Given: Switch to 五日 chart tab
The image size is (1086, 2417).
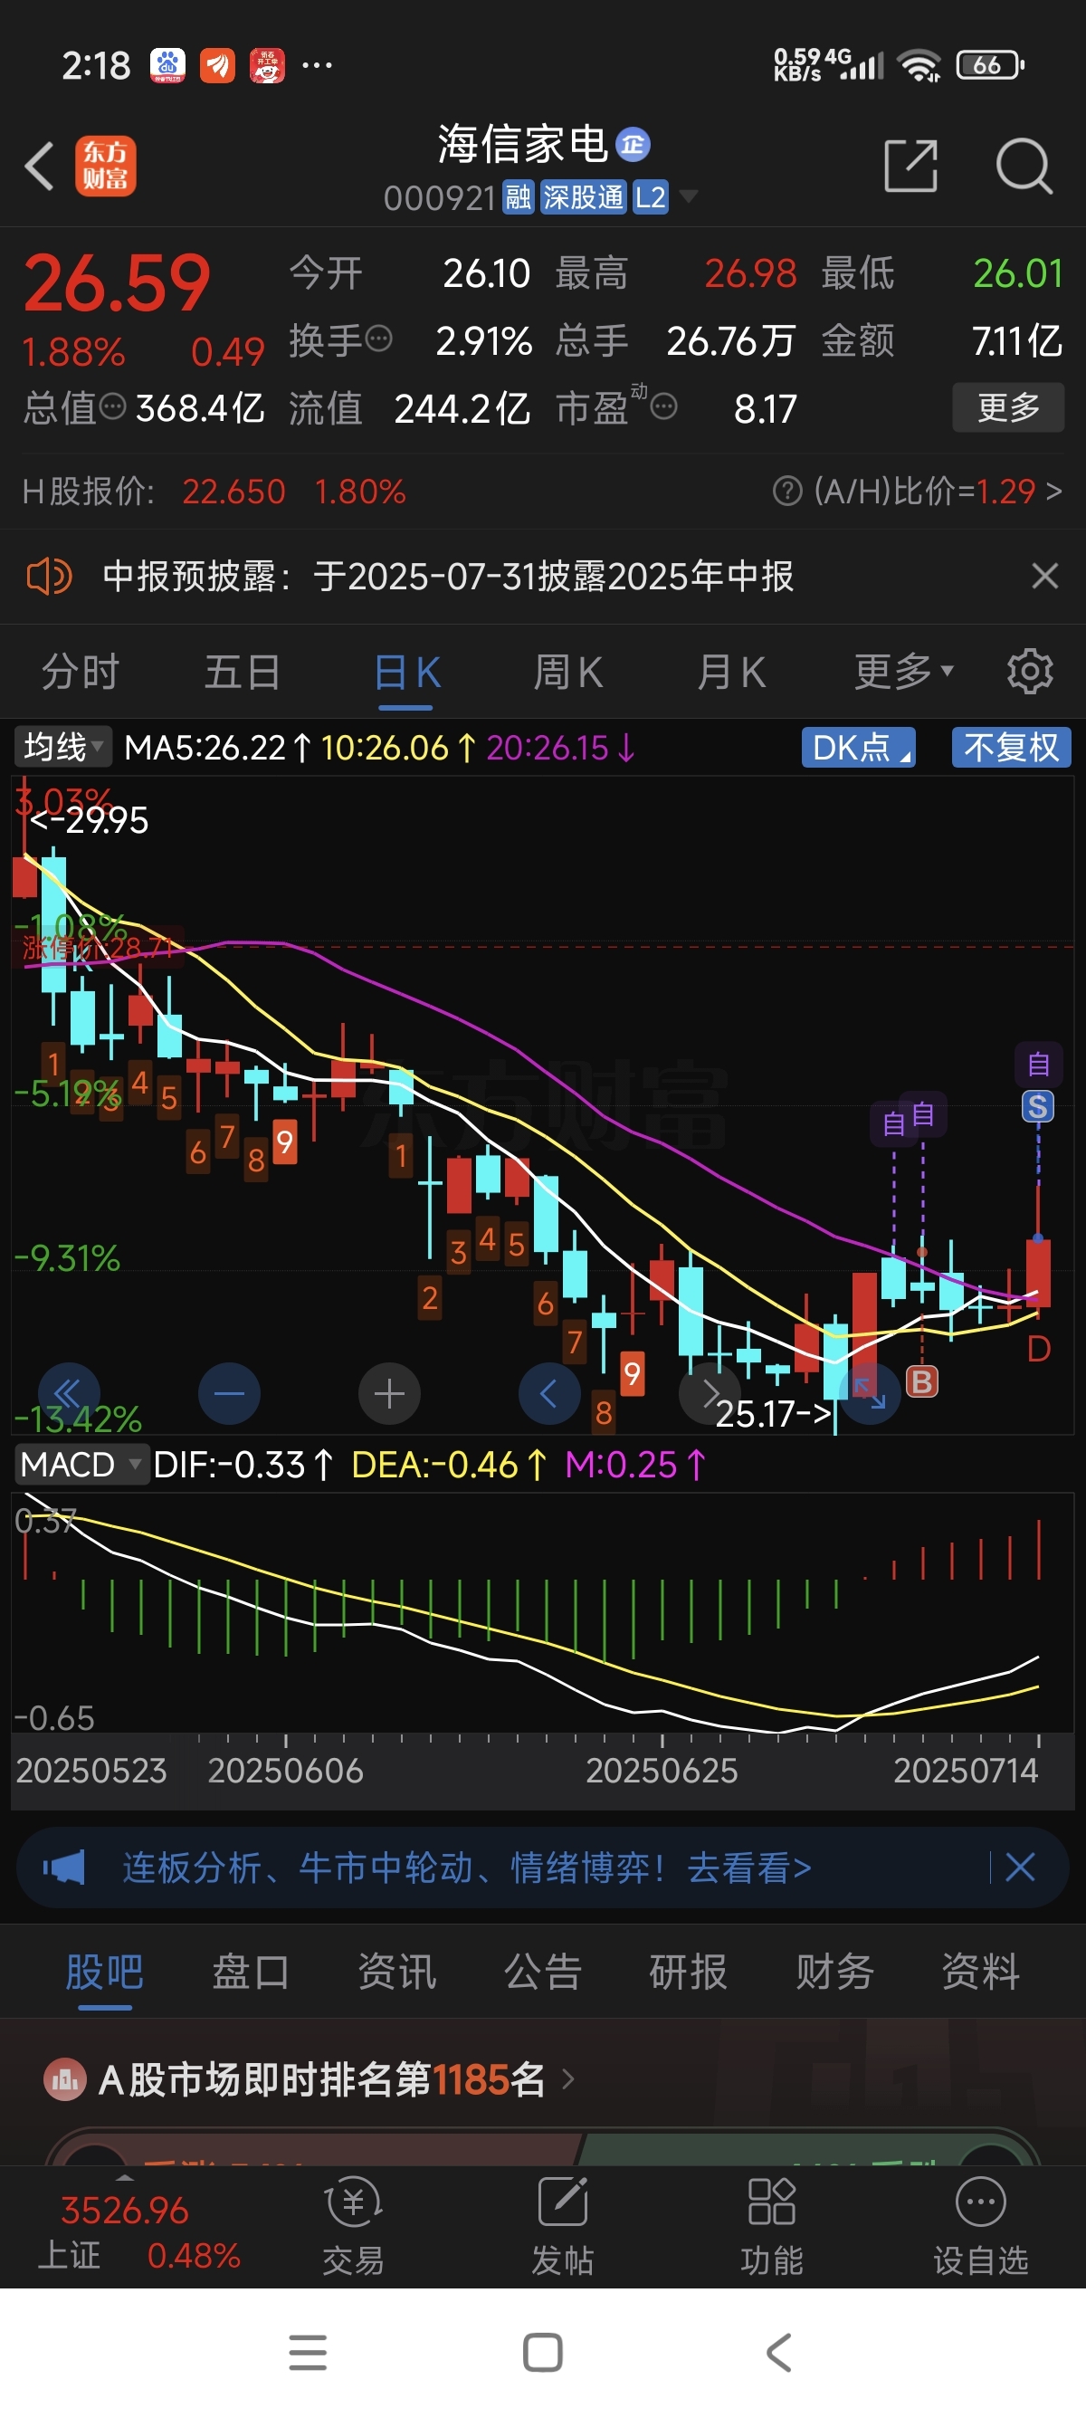Looking at the screenshot, I should point(242,672).
